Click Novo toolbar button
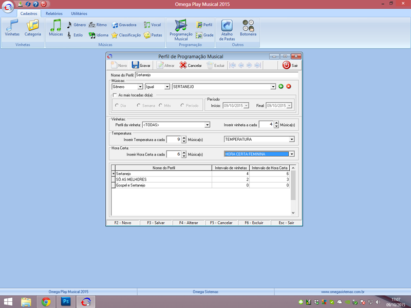The width and height of the screenshot is (411, 308). 119,65
